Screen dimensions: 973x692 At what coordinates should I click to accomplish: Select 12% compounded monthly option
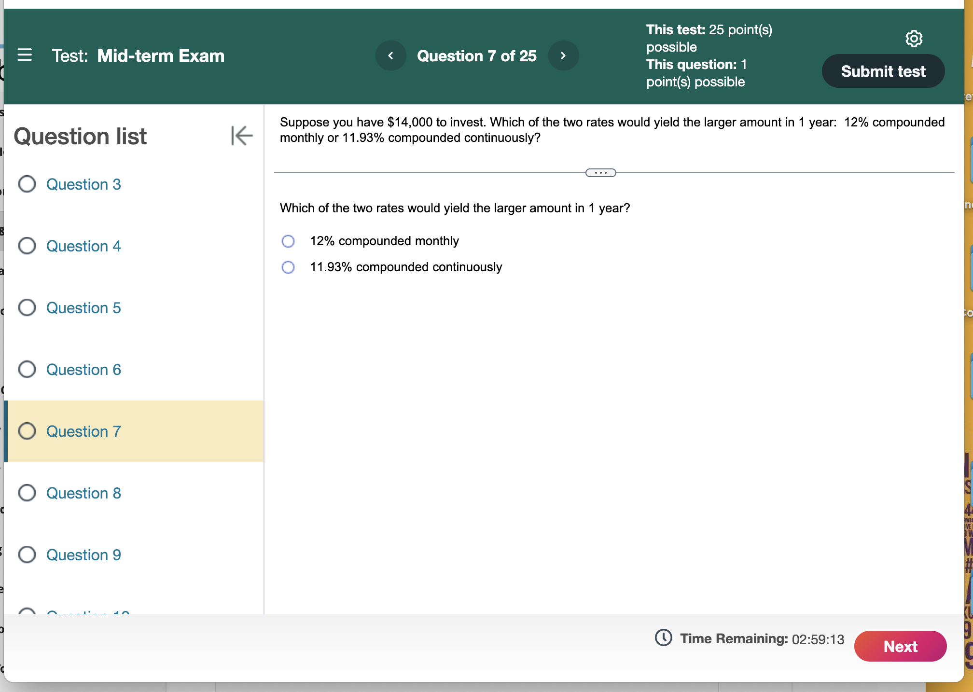coord(288,241)
